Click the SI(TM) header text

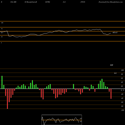47,2
